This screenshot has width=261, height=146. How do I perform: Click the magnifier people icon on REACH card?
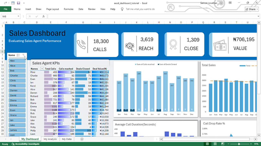coord(130,46)
